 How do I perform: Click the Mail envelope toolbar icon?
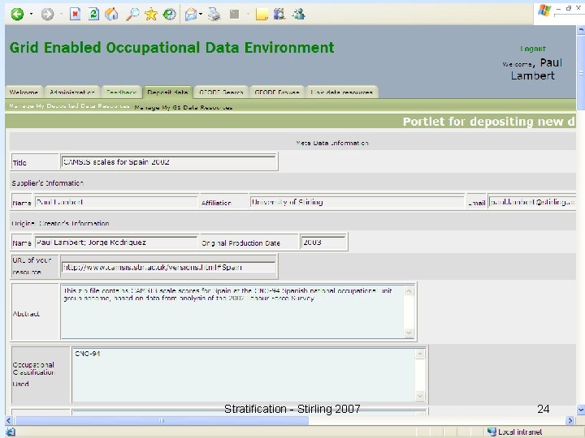click(191, 15)
